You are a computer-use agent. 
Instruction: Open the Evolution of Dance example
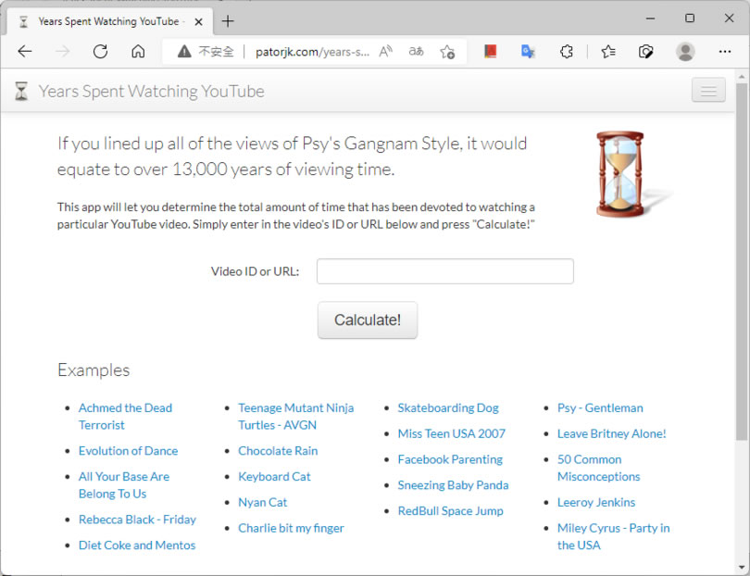(128, 451)
